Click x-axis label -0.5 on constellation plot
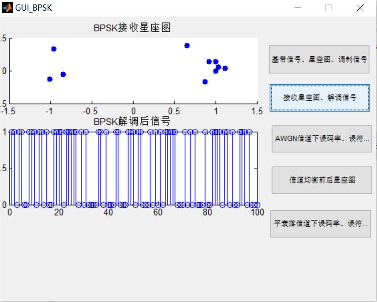Image resolution: width=377 pixels, height=302 pixels. pos(90,111)
